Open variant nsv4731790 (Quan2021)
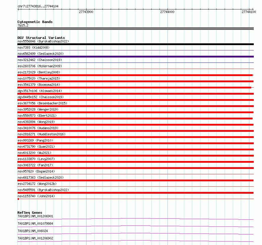This screenshot has width=262, height=245. [x=36, y=147]
